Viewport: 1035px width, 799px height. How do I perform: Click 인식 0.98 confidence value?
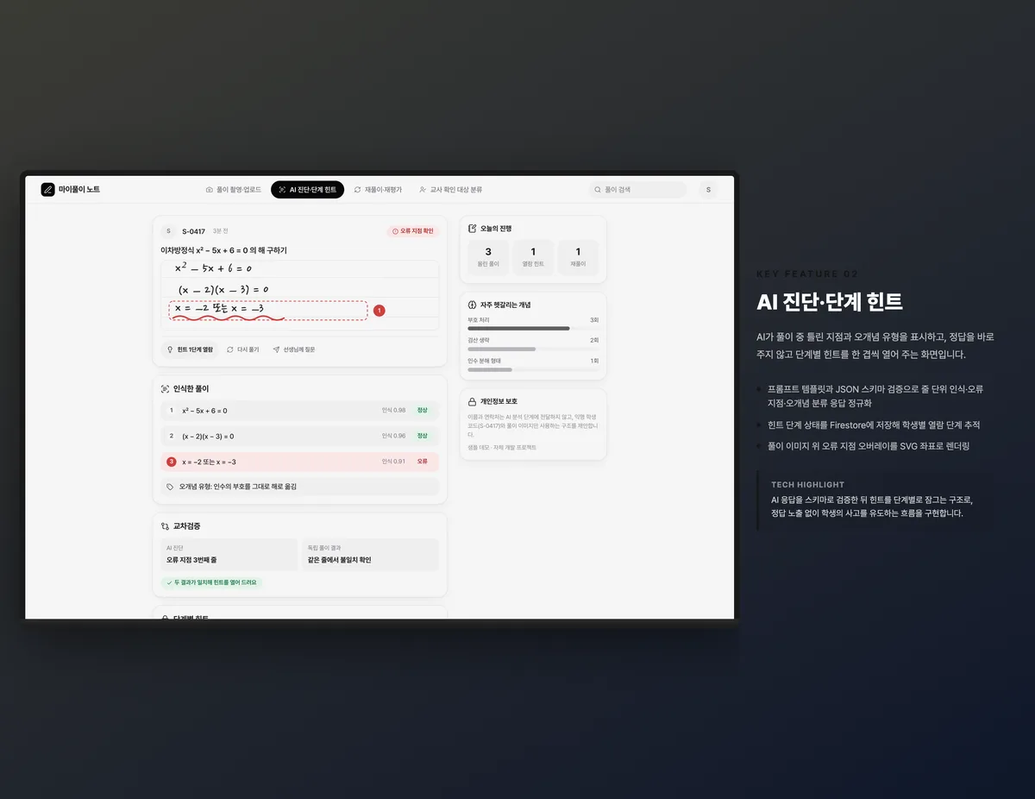click(393, 411)
